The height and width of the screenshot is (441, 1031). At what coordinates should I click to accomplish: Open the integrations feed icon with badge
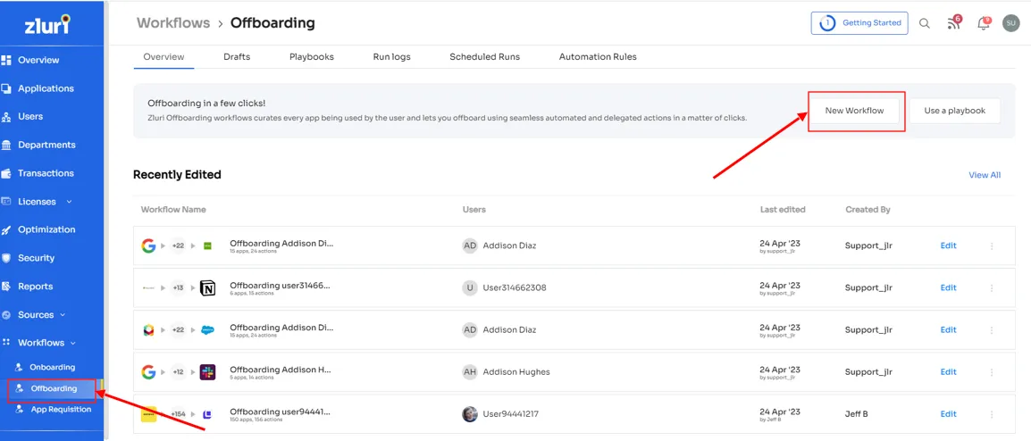coord(954,23)
